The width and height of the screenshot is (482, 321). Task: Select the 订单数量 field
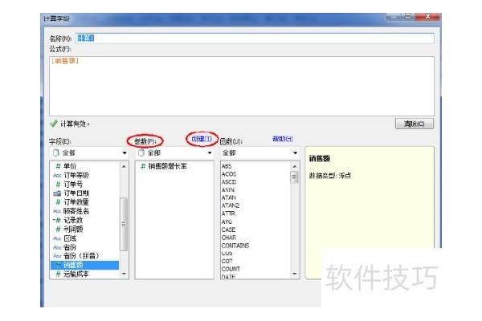85,201
